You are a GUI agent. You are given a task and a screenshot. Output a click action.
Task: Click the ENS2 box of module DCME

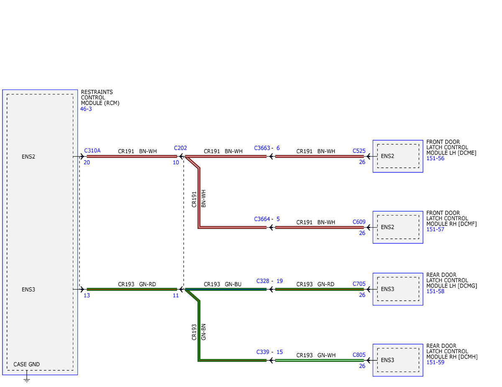[398, 156]
